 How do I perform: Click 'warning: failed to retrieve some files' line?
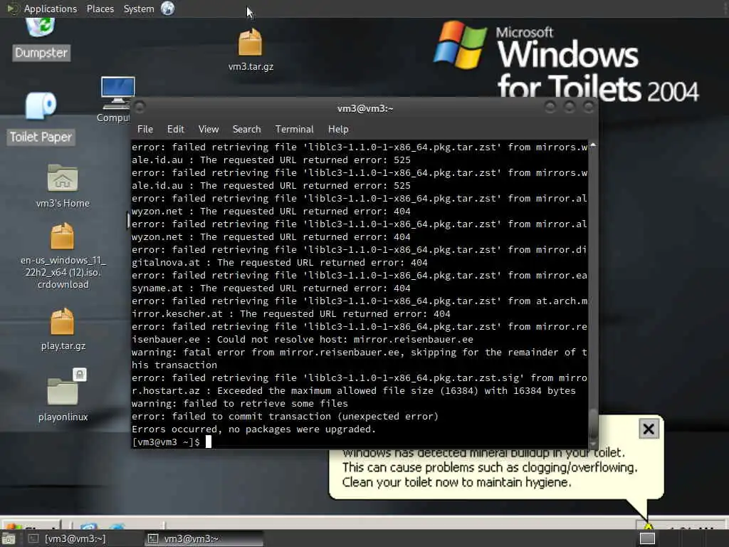click(x=240, y=403)
